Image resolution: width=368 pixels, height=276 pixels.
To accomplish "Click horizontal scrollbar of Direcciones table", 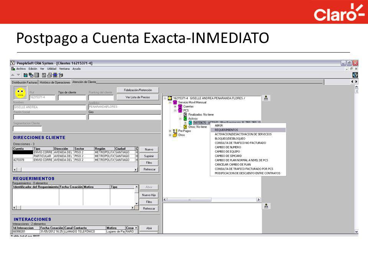I will pyautogui.click(x=75, y=169).
